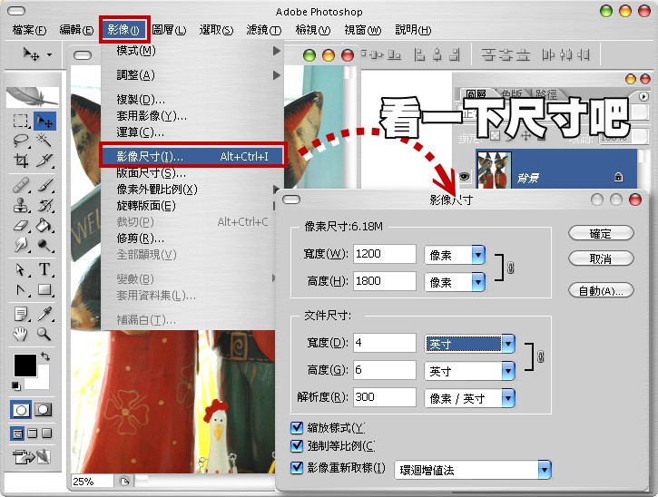Open 圖層(L) menu
Image resolution: width=658 pixels, height=497 pixels.
click(169, 30)
